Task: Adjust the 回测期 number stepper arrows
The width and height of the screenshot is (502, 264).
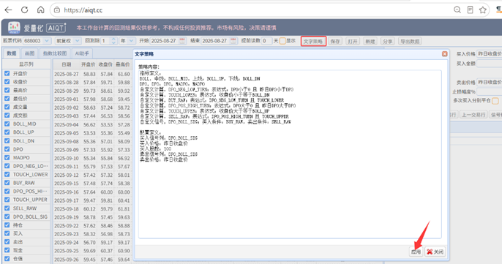Action: click(113, 41)
